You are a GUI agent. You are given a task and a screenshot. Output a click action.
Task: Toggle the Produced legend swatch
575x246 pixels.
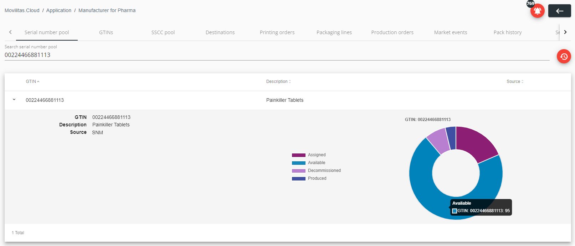[x=299, y=179]
